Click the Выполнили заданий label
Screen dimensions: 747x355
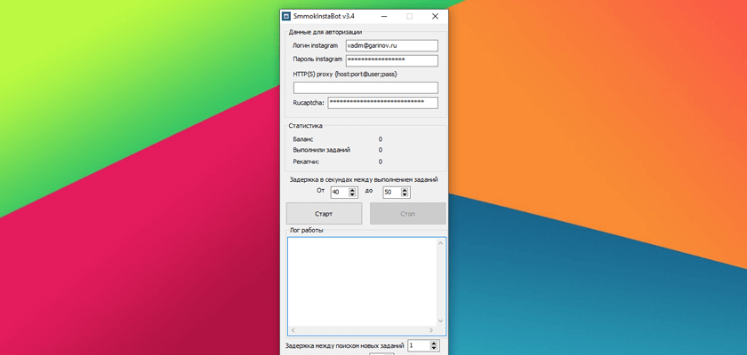[x=322, y=150]
